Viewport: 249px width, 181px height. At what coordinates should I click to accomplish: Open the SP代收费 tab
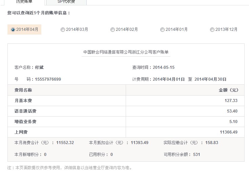[x=66, y=2]
